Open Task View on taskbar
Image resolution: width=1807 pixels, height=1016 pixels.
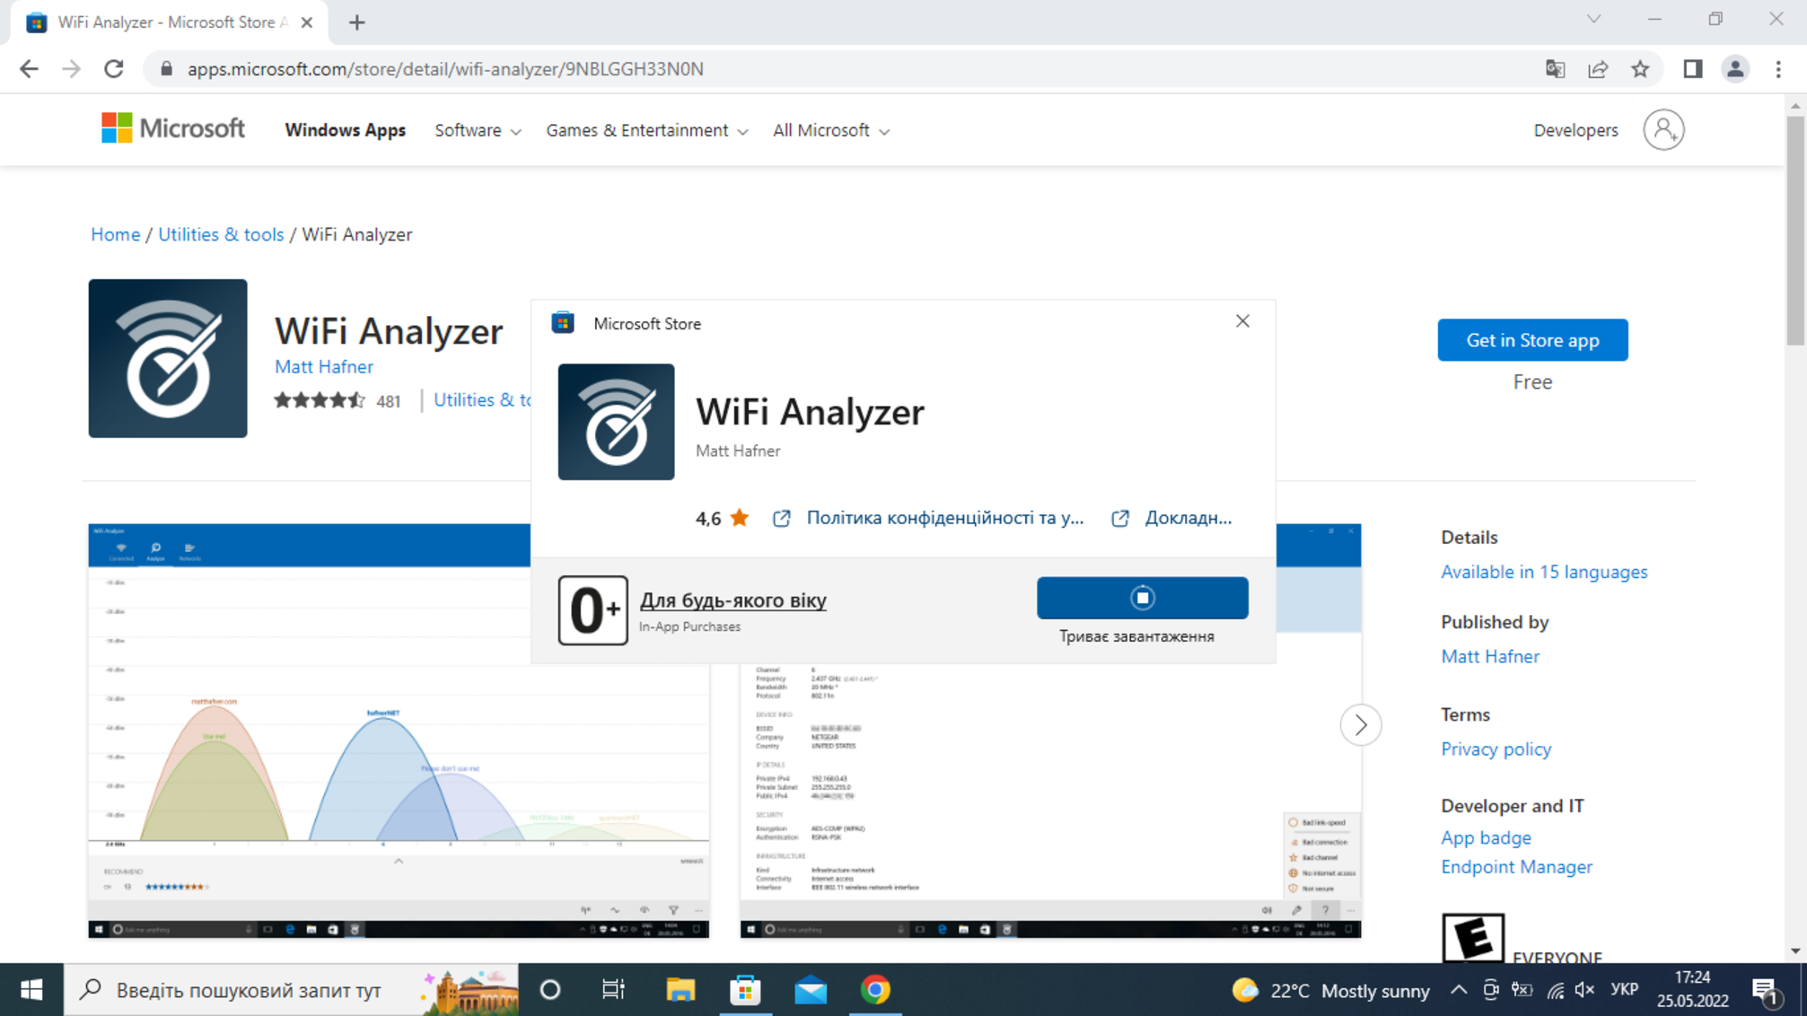coord(614,990)
